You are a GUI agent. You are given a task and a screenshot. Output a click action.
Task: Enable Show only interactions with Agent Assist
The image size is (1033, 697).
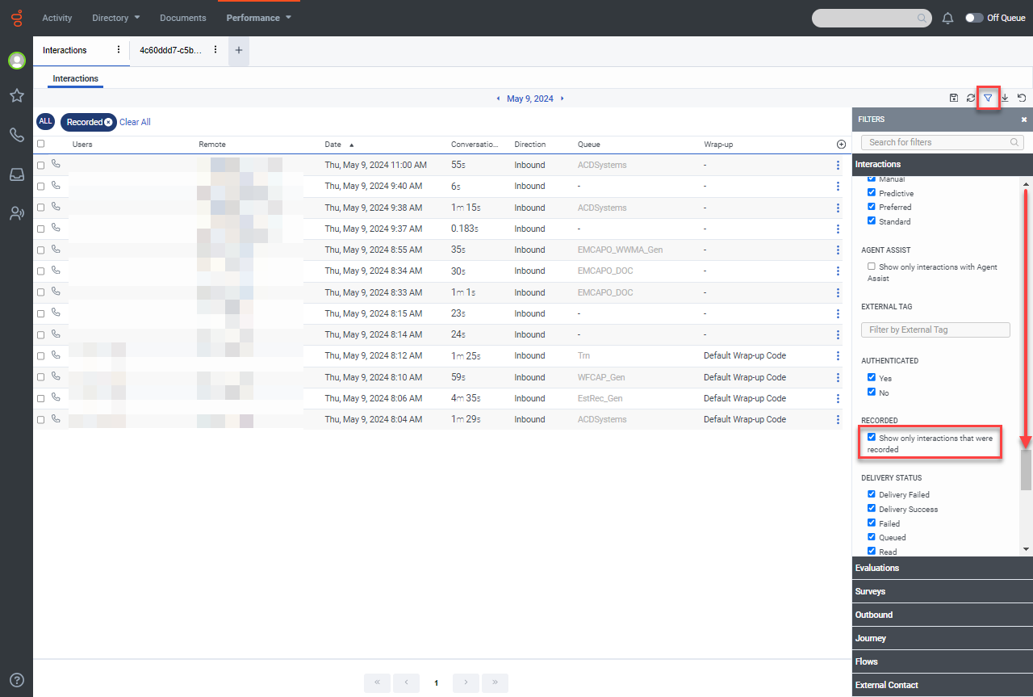[872, 267]
